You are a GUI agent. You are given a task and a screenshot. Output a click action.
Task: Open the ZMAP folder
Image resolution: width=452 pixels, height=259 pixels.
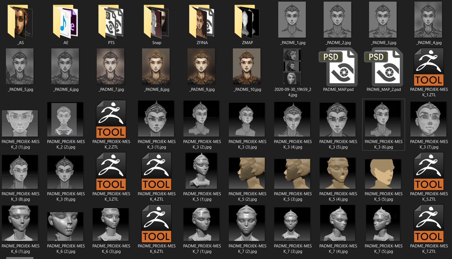(247, 21)
